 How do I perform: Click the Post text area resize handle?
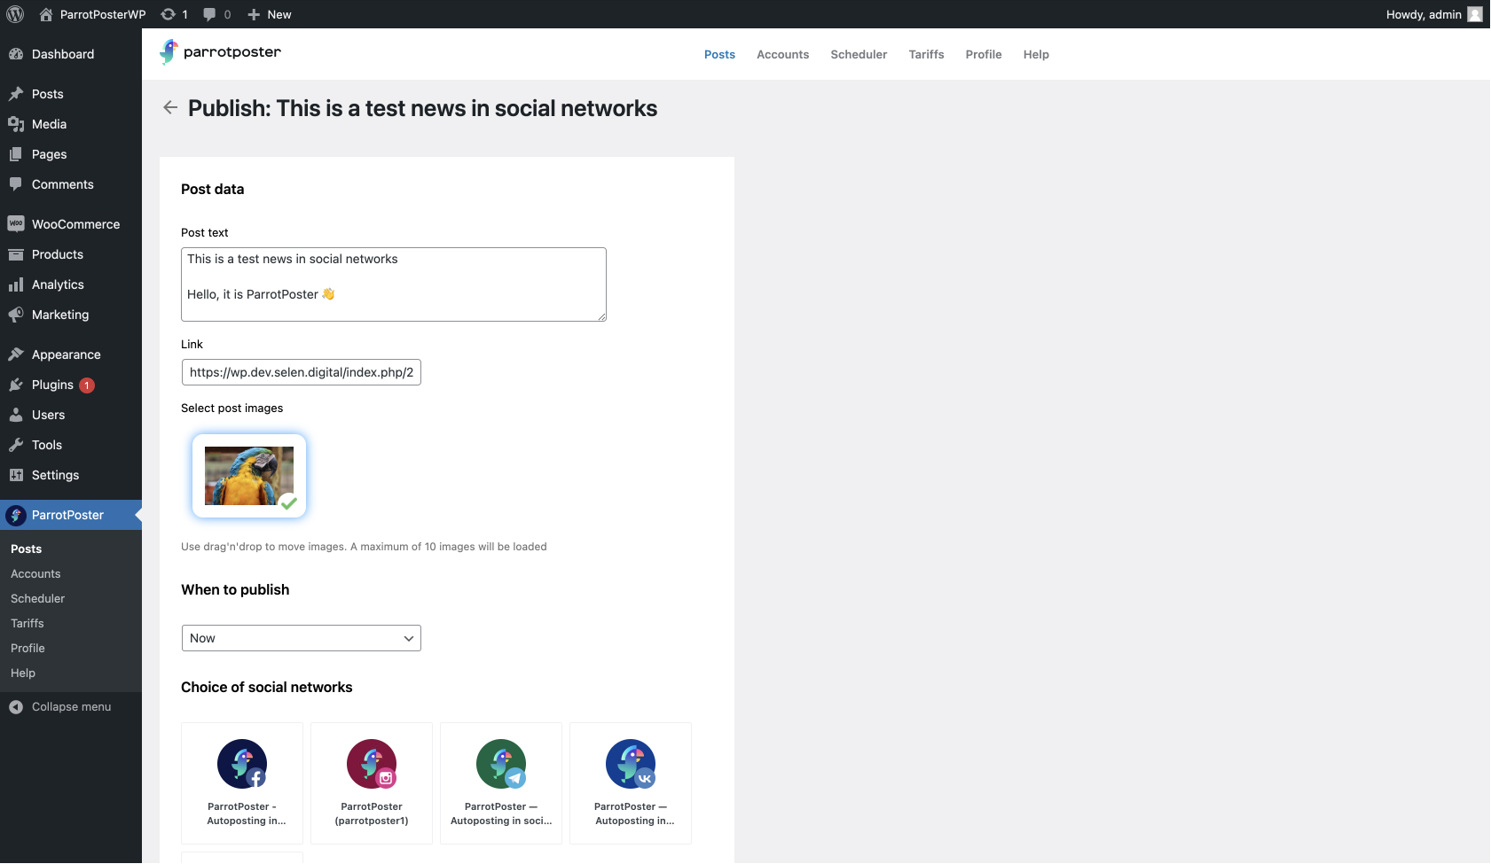pos(601,316)
